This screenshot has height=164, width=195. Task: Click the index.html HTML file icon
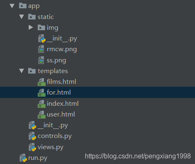coord(41,104)
